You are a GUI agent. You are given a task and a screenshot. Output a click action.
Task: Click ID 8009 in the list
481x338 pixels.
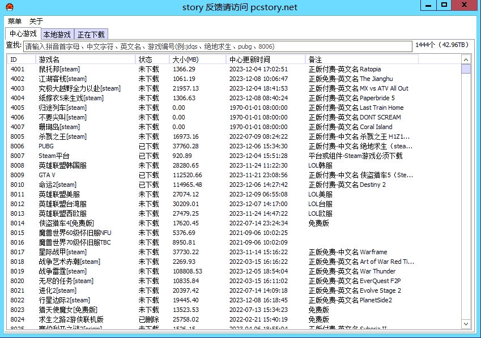tap(17, 176)
